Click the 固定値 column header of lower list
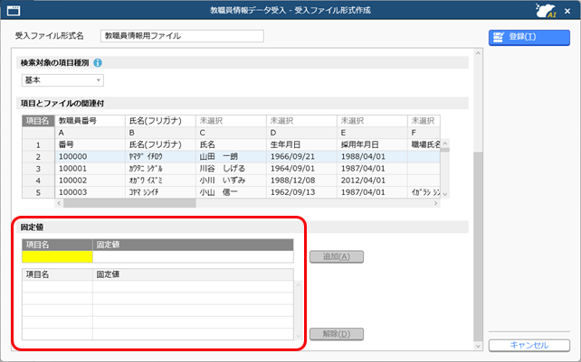This screenshot has width=581, height=362. click(x=193, y=274)
